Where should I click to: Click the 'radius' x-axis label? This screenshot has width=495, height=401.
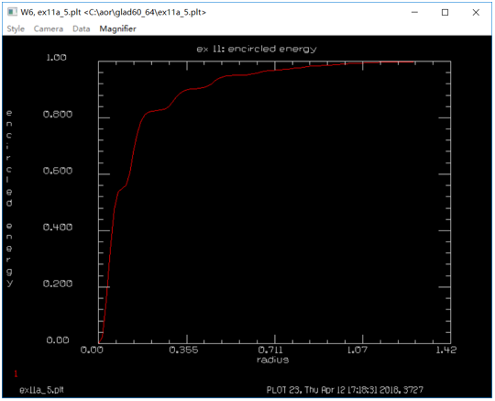coord(273,360)
